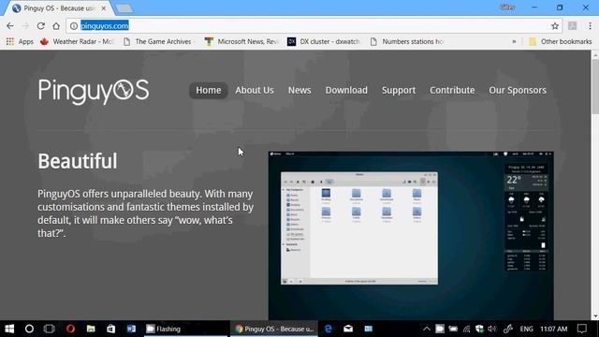Open the About Us page
The width and height of the screenshot is (599, 337).
[x=255, y=90]
